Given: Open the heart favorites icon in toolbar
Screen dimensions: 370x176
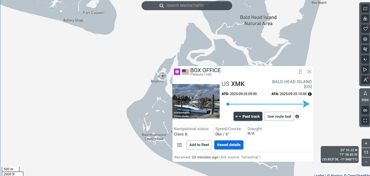Looking at the screenshot, I should (x=365, y=29).
